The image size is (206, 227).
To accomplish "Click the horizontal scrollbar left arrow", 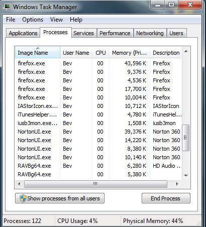I will (x=19, y=184).
